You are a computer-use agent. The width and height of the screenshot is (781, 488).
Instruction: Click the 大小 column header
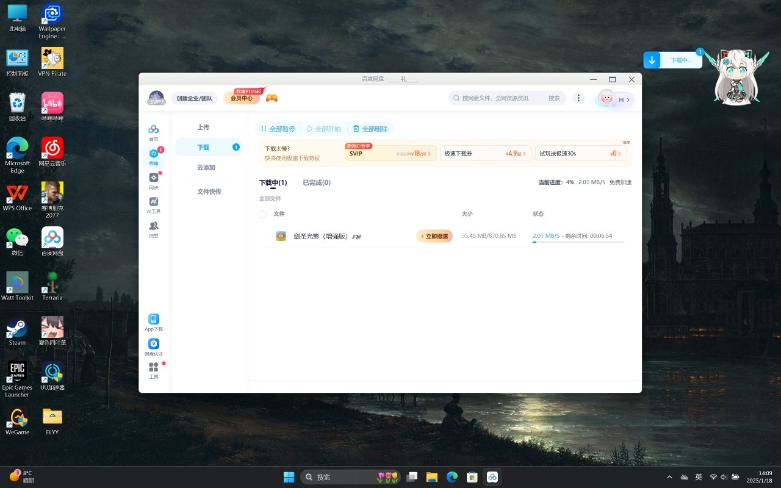point(467,214)
